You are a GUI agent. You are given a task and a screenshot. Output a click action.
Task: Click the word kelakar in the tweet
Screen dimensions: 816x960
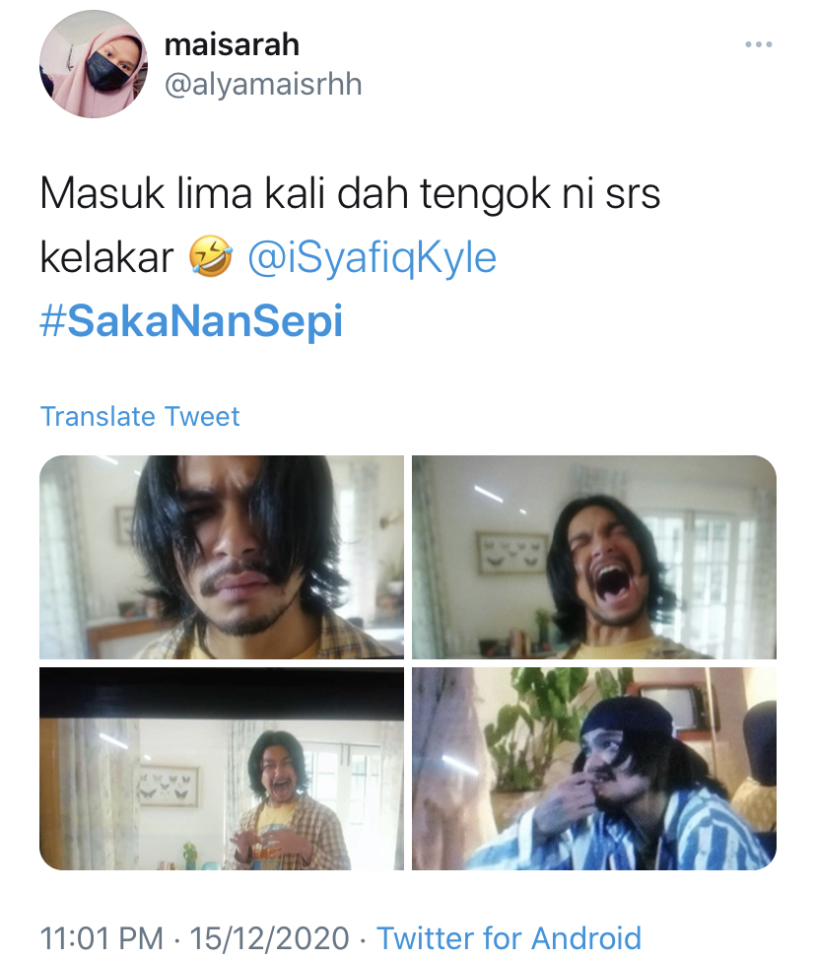point(106,258)
